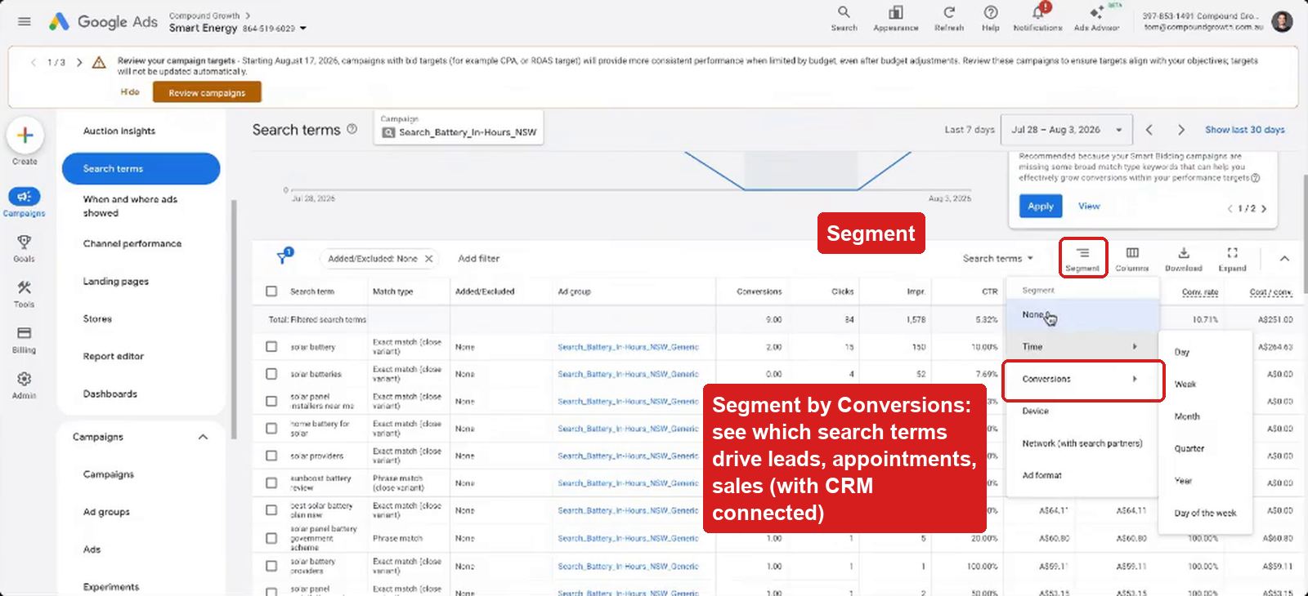Select Device in the Segment menu

1081,411
